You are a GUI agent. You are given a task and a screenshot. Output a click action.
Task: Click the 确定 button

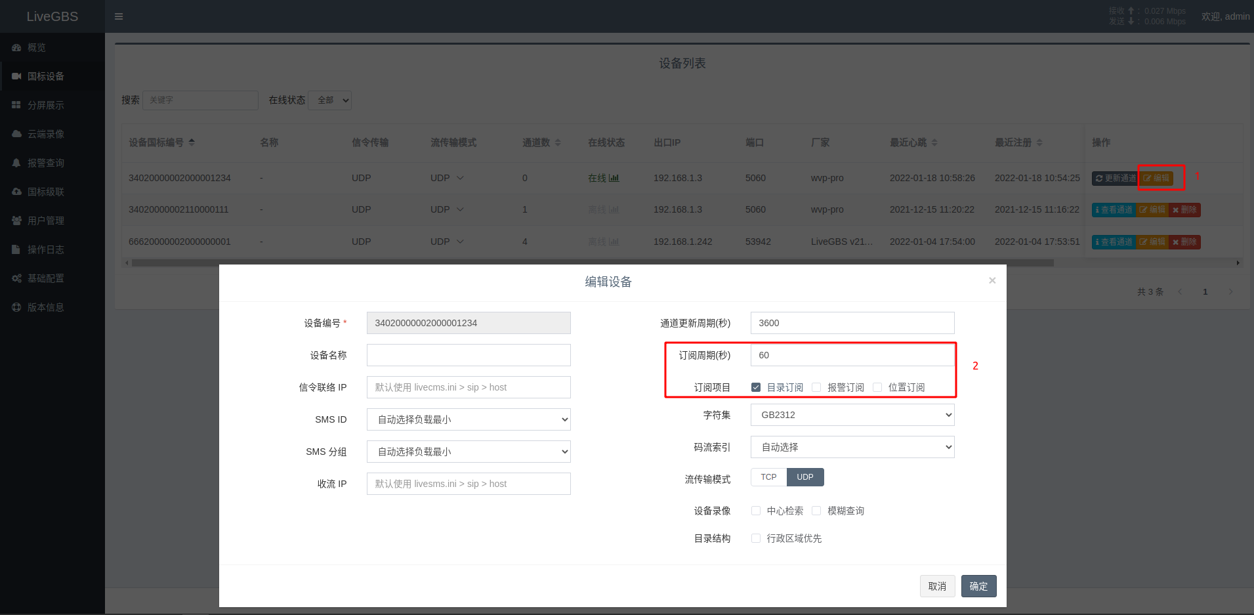pos(978,586)
